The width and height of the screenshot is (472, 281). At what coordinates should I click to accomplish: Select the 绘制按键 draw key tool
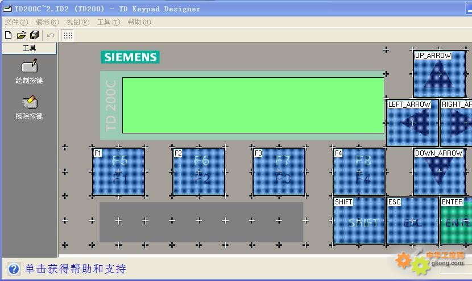click(x=29, y=72)
